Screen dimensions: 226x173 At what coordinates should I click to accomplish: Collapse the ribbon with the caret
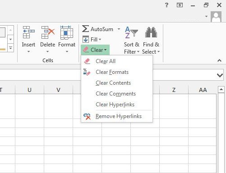click(219, 60)
